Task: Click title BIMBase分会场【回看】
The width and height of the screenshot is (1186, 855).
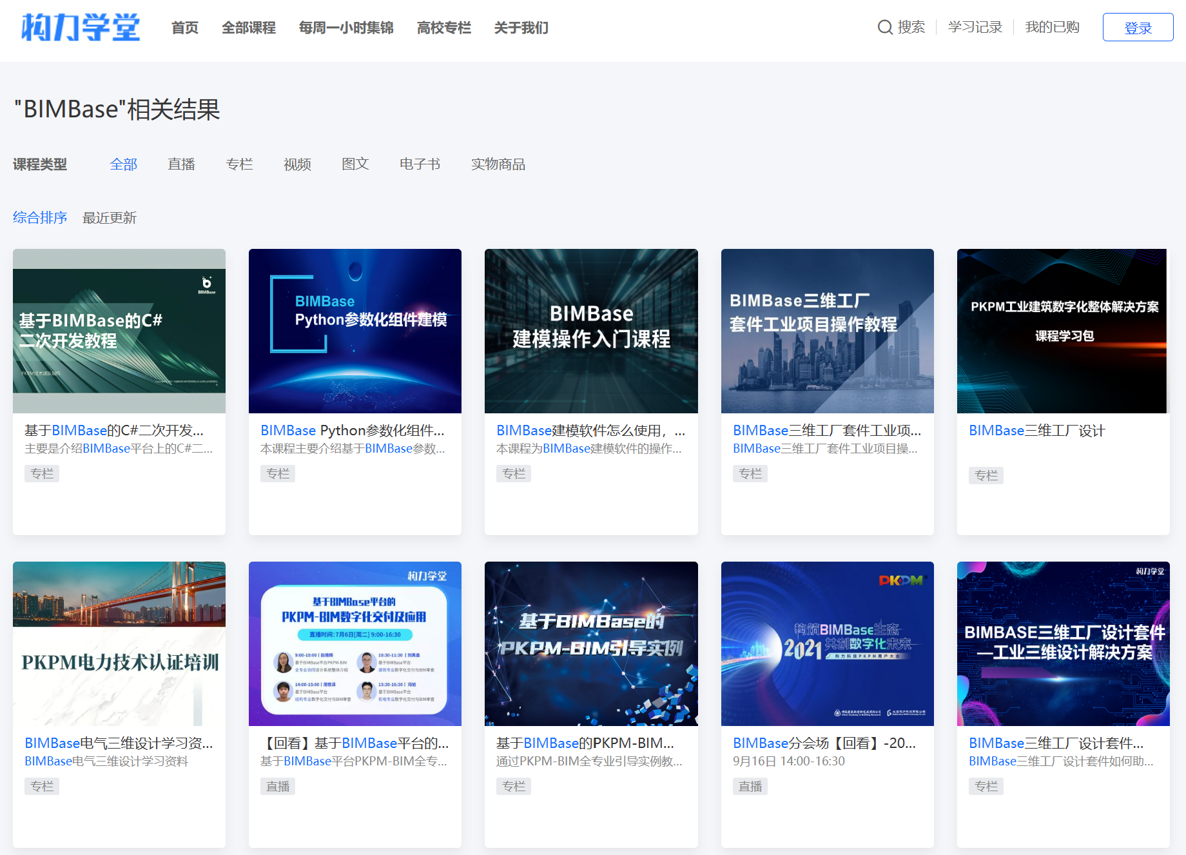Action: [x=824, y=743]
